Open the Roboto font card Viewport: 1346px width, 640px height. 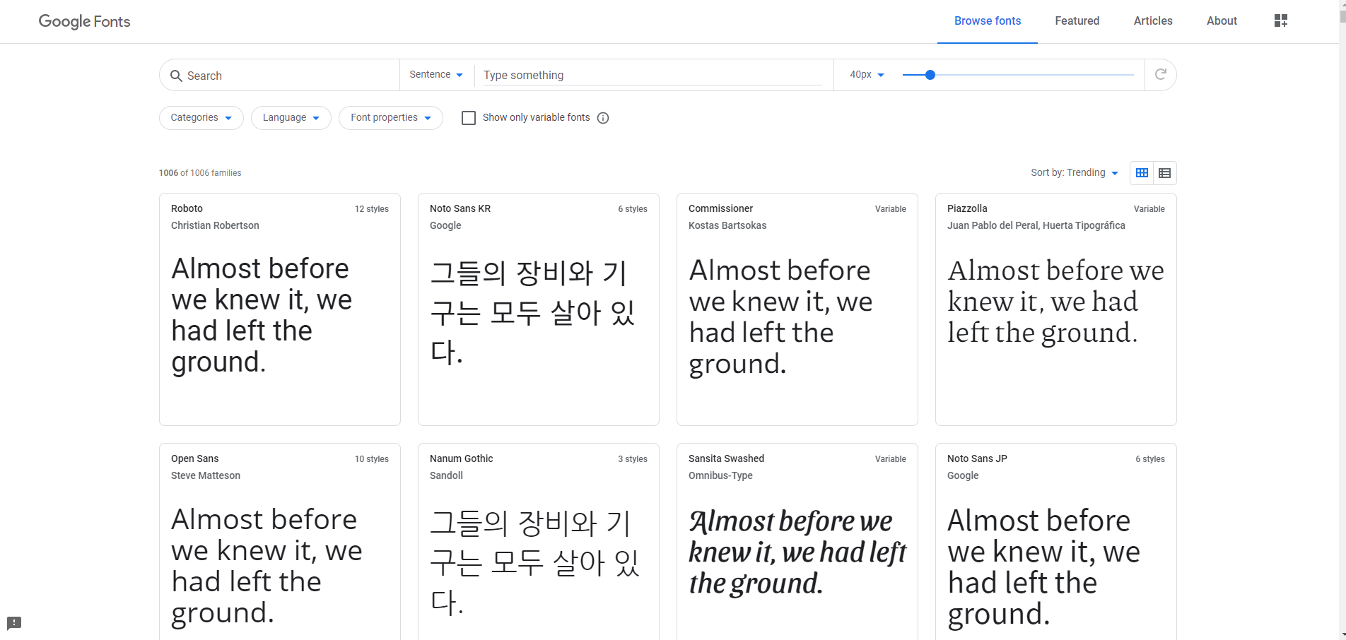(x=280, y=309)
